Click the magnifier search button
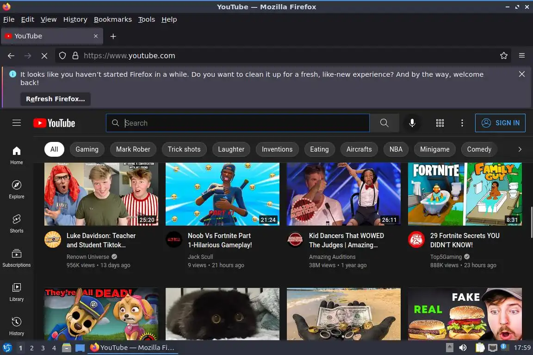533x355 pixels. tap(384, 123)
